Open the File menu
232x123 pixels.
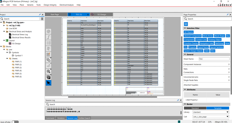coord(2,5)
